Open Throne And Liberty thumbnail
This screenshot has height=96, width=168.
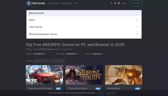[84, 75]
